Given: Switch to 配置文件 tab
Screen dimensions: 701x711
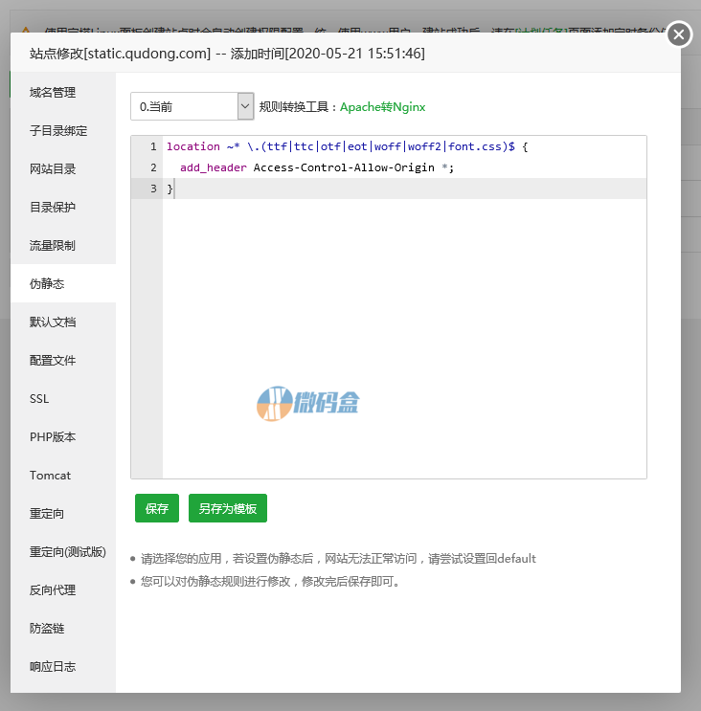Looking at the screenshot, I should click(63, 361).
